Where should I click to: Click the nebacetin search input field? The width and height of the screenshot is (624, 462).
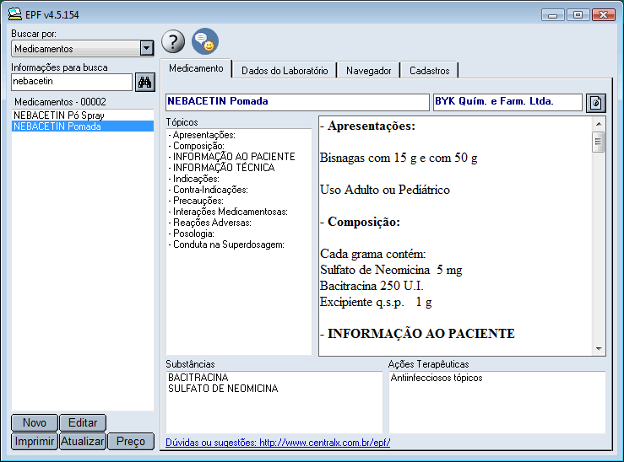coord(72,82)
